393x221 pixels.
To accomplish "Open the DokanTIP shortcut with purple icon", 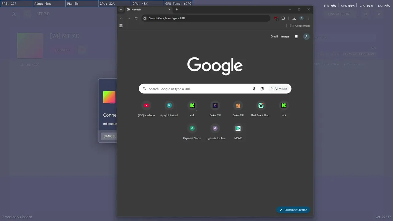I will 215,109.
